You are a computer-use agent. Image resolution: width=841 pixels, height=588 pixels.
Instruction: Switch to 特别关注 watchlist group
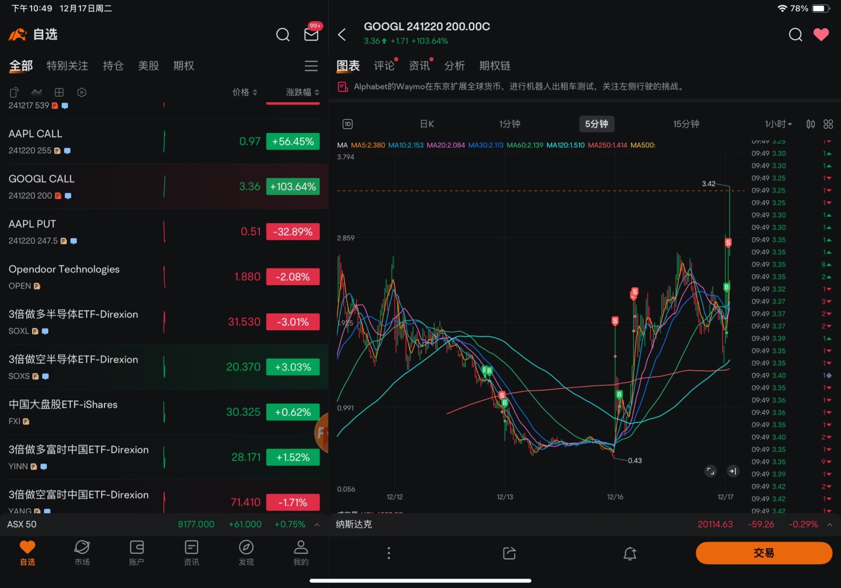point(67,66)
